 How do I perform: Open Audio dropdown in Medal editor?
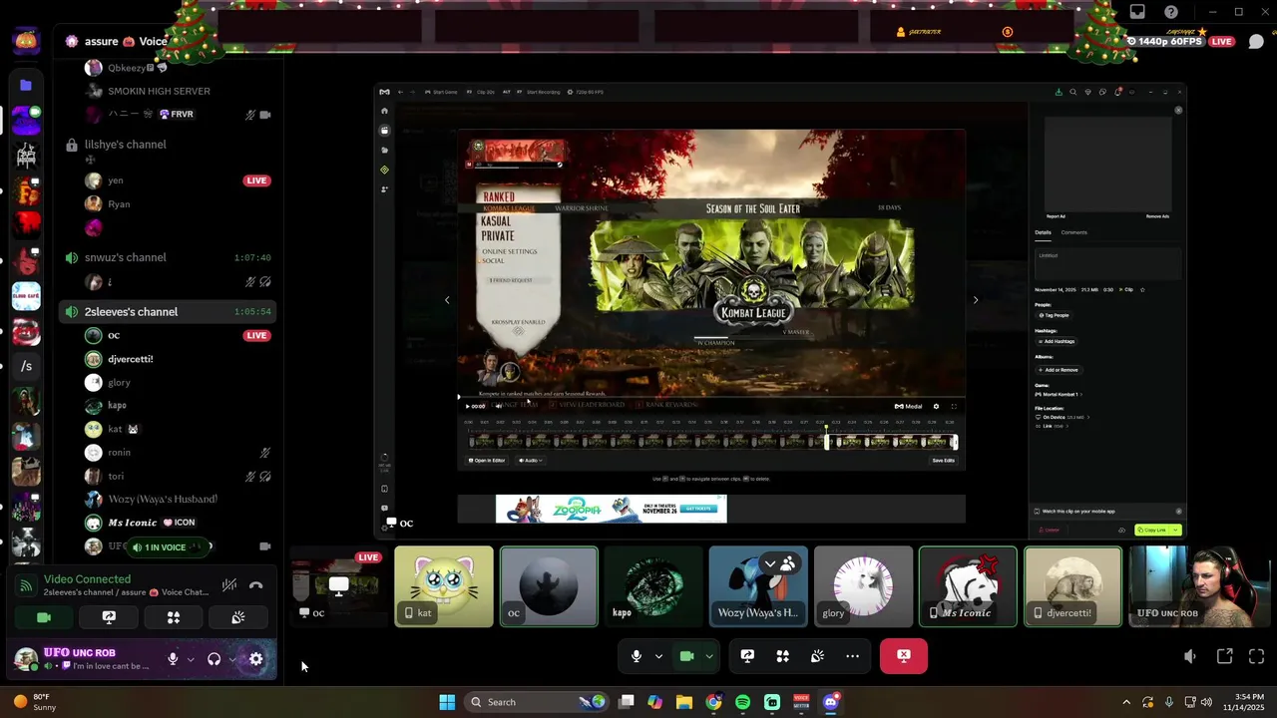coord(530,461)
